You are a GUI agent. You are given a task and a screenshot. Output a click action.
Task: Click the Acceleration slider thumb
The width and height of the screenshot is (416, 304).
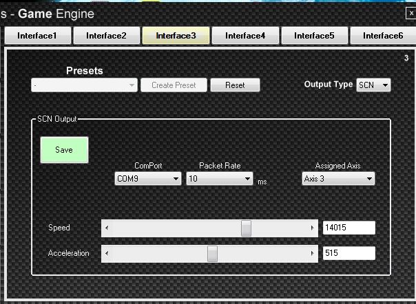coord(212,254)
